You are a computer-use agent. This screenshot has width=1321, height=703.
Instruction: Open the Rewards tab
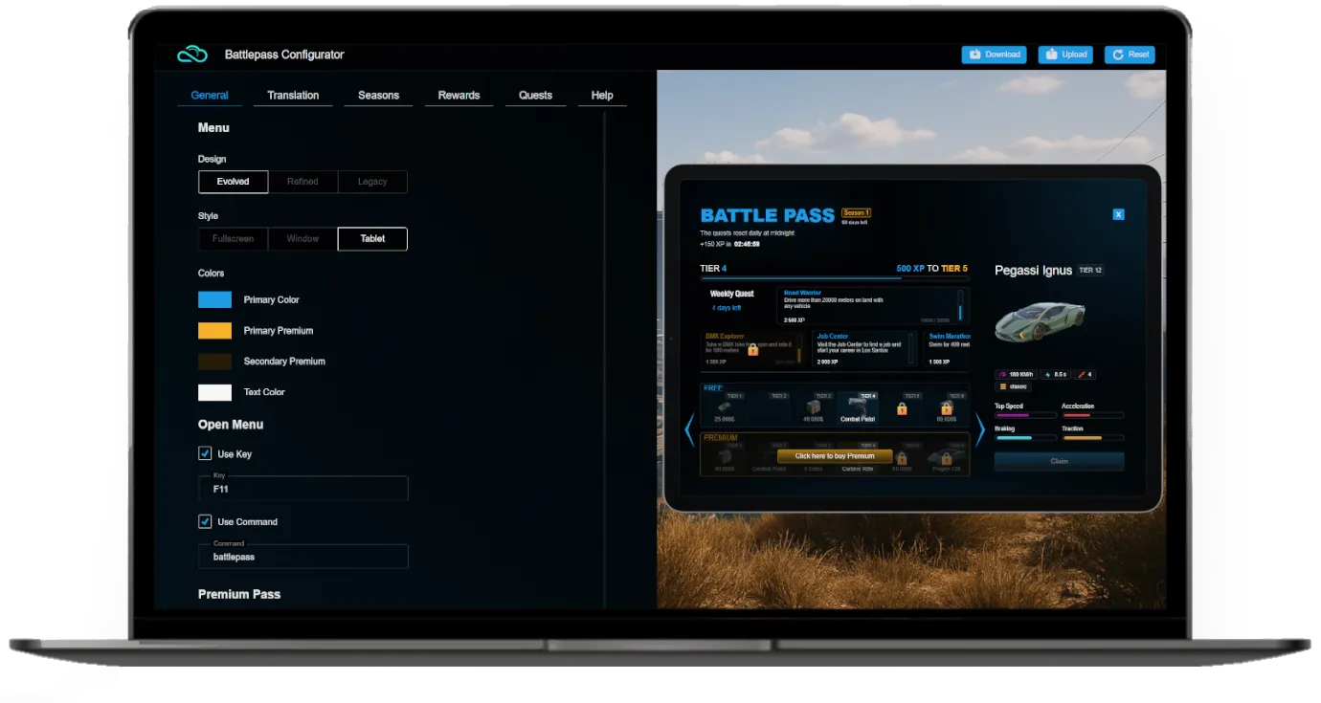point(459,95)
